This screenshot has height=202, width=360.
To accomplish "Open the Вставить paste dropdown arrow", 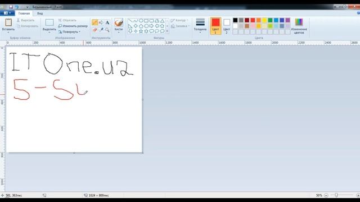I will point(8,33).
